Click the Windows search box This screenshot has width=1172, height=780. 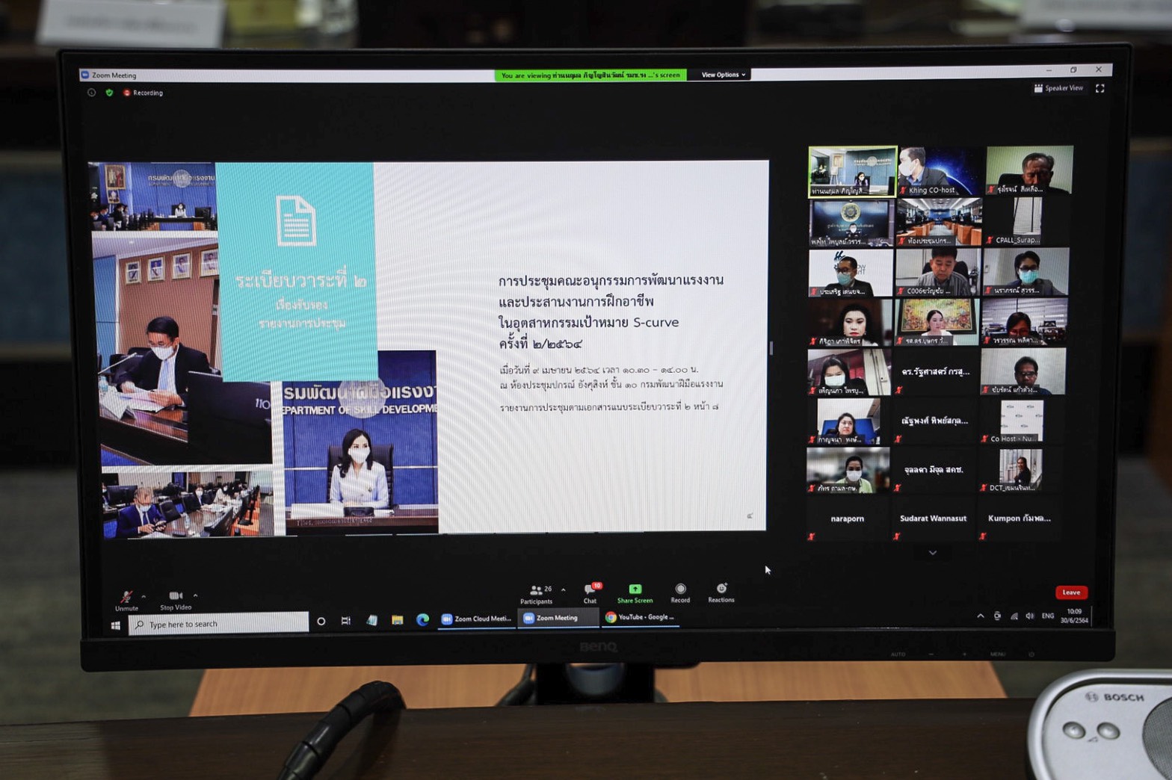coord(220,624)
